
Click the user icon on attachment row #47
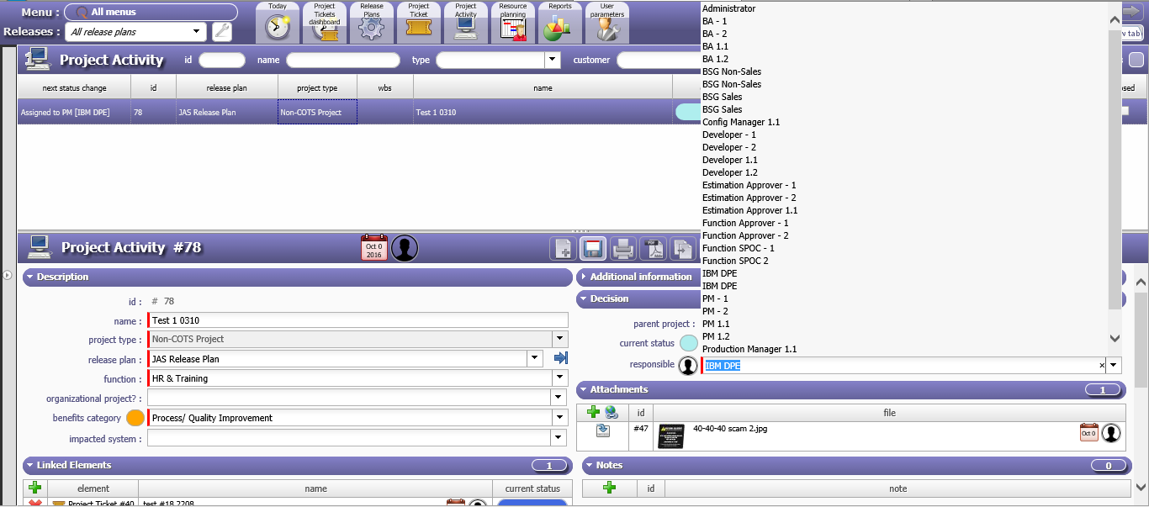(x=1111, y=433)
